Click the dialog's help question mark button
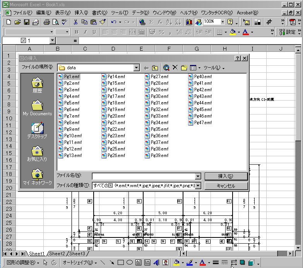Viewport: 303px width, 268px height. 237,58
